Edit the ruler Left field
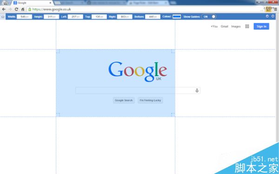Image resolution: width=279 pixels, height=174 pixels. 75,17
